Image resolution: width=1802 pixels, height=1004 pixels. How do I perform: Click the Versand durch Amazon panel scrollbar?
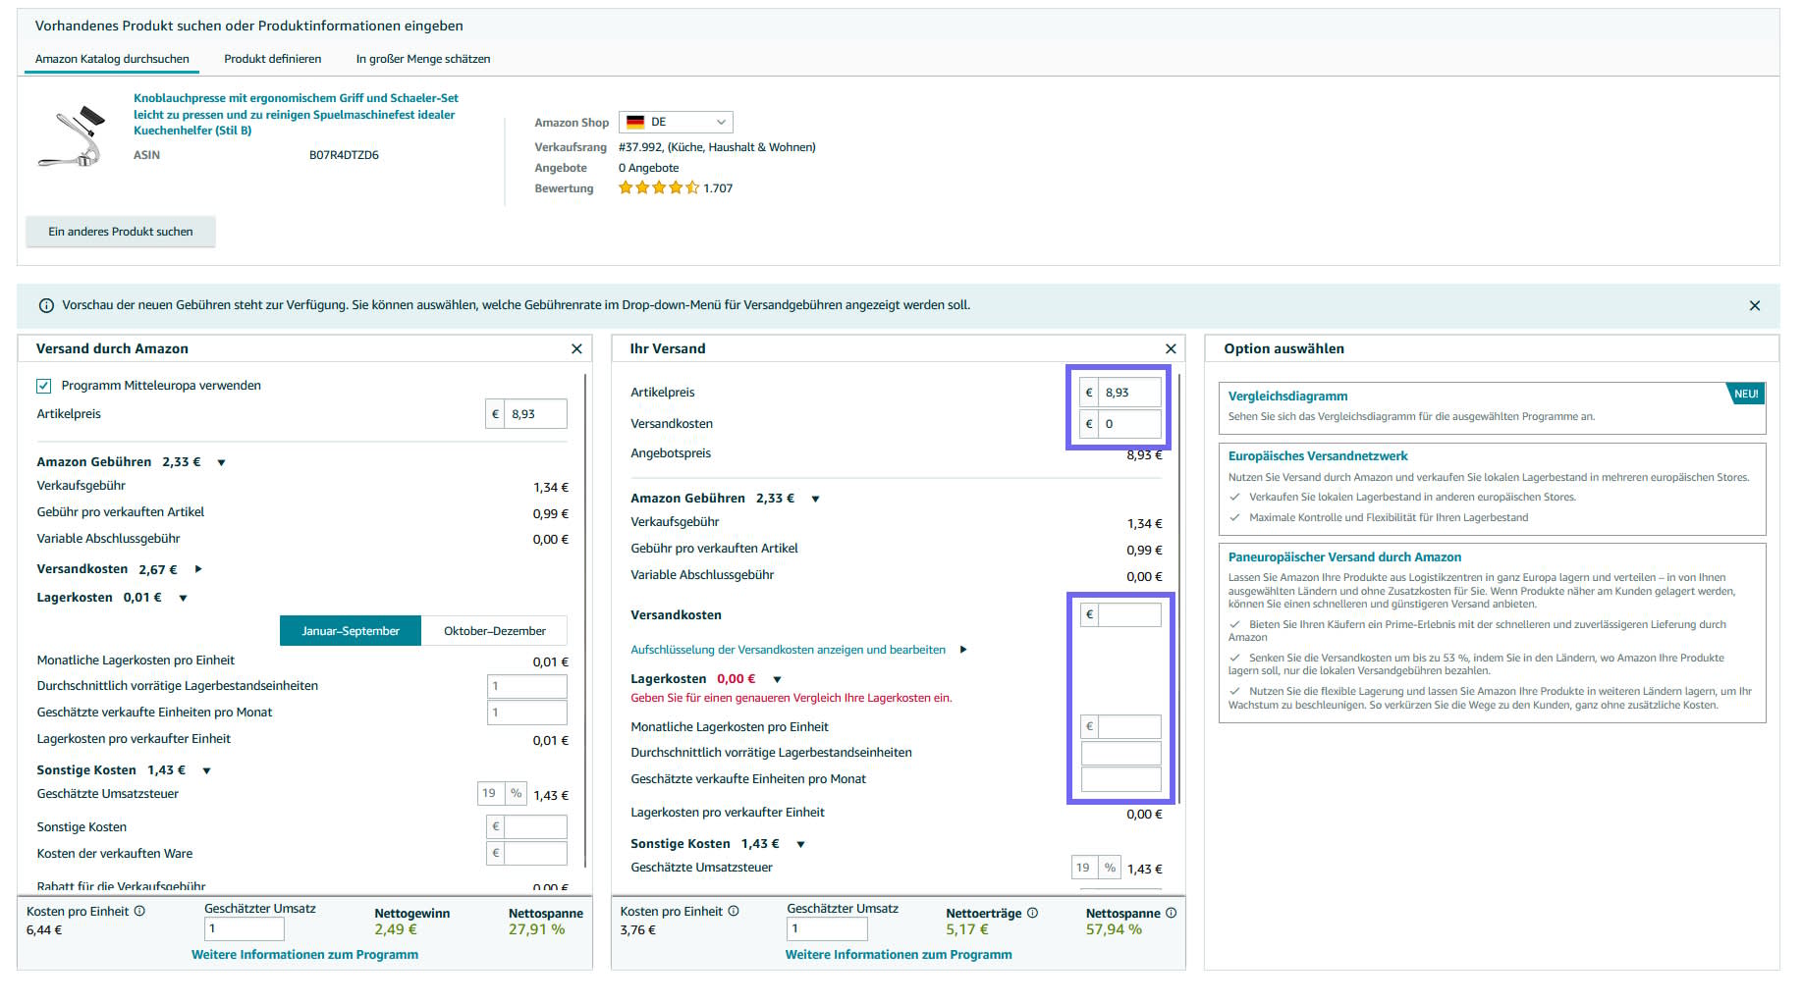click(x=586, y=620)
